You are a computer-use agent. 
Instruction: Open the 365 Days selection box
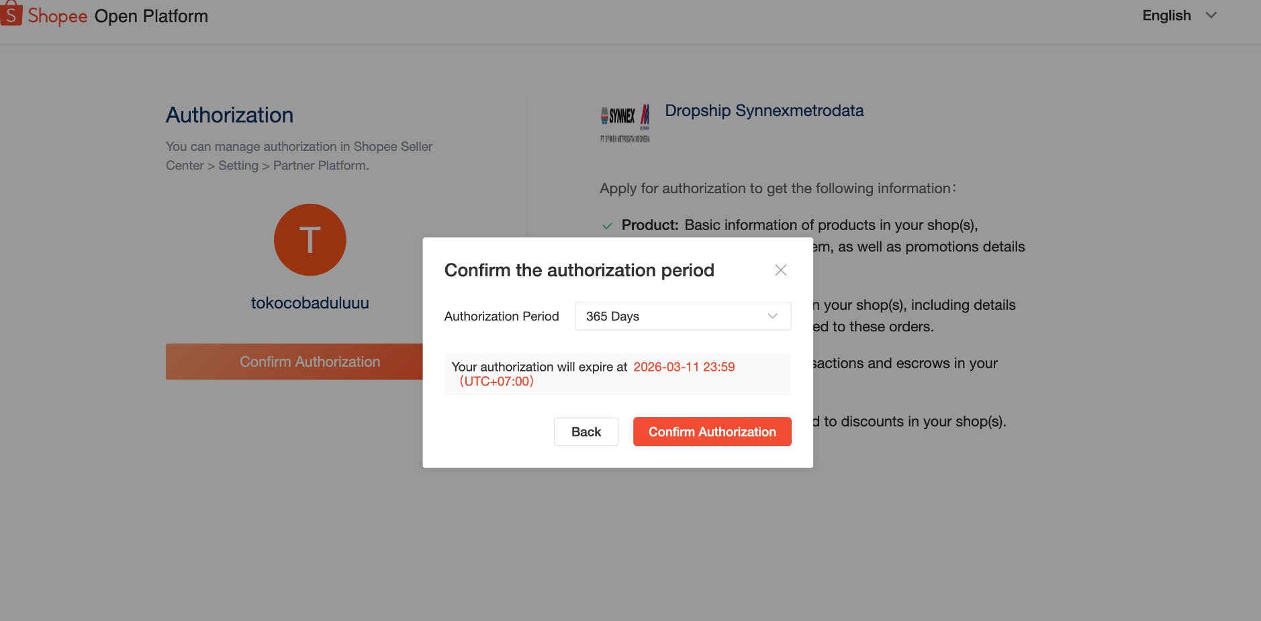[671, 317]
